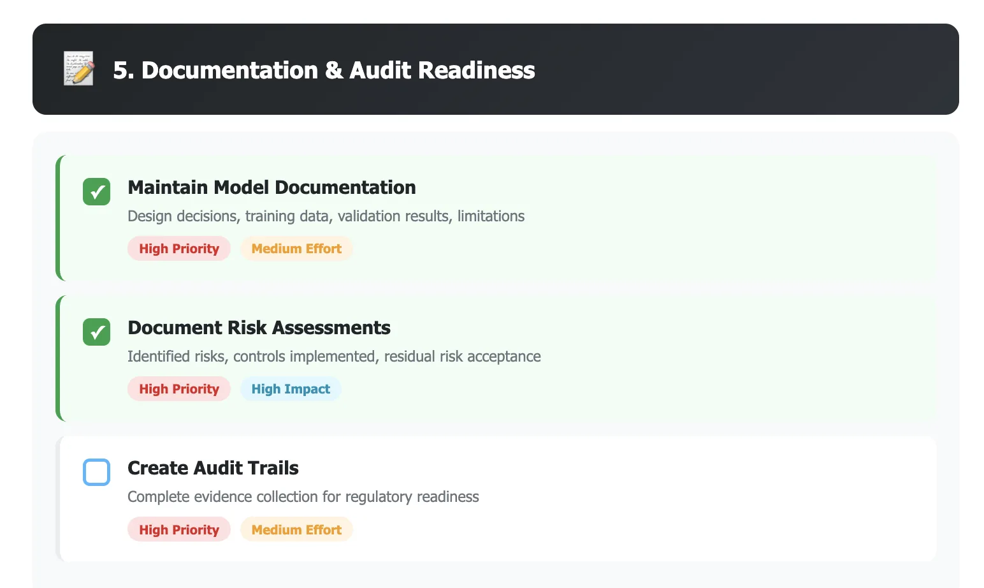Select the Document Risk Assessments title
This screenshot has height=588, width=984.
(259, 328)
